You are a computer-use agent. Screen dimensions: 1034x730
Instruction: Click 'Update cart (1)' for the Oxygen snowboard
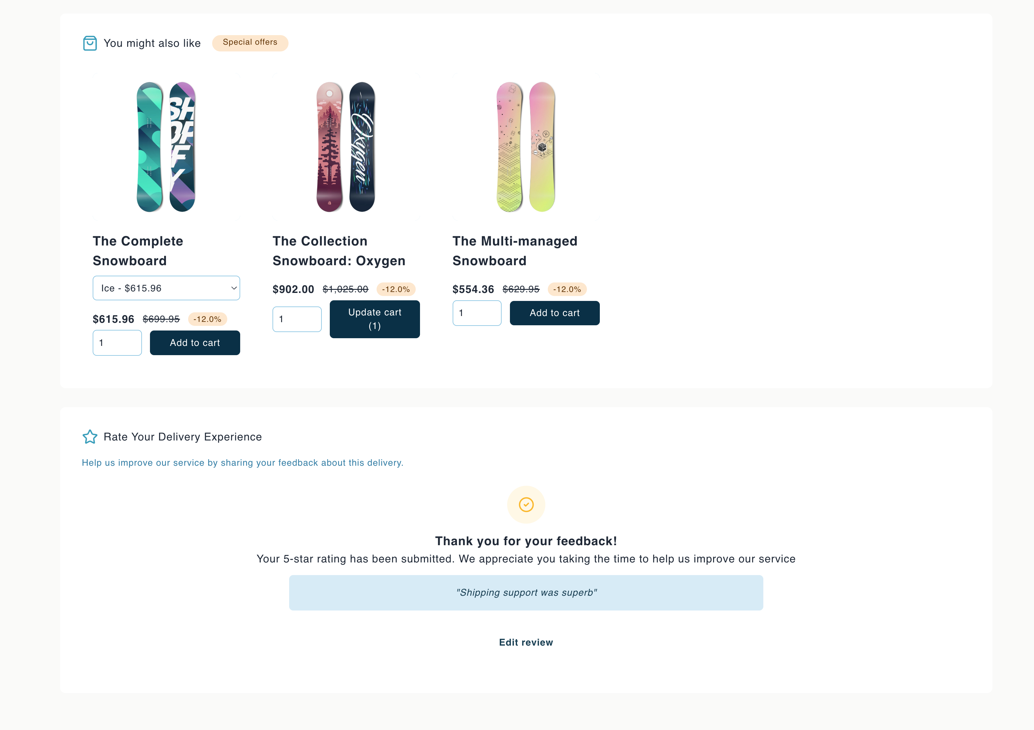(374, 319)
